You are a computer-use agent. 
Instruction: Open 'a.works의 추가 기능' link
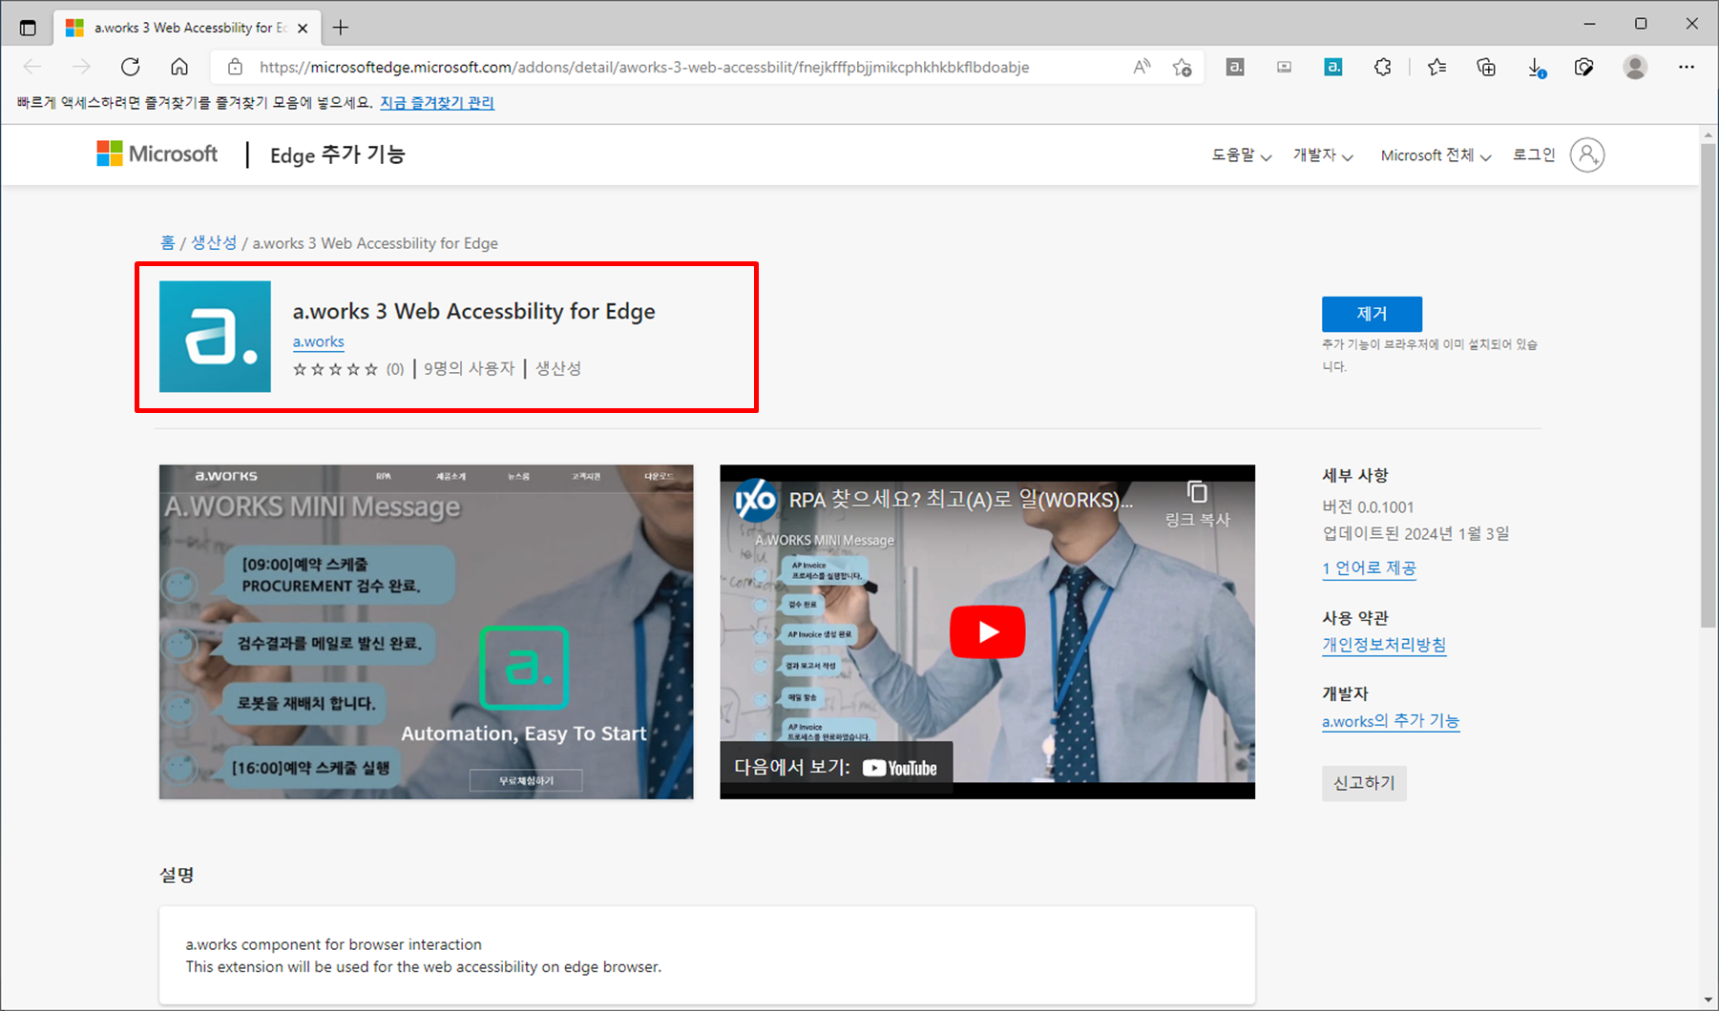pos(1391,721)
